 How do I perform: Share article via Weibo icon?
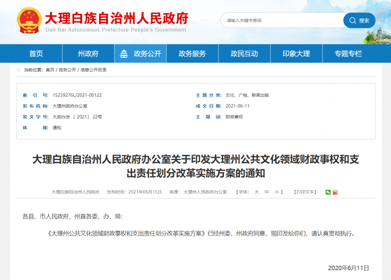click(x=335, y=192)
